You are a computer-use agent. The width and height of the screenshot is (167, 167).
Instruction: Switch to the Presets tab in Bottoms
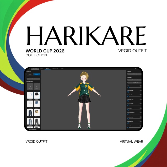tap(30, 74)
